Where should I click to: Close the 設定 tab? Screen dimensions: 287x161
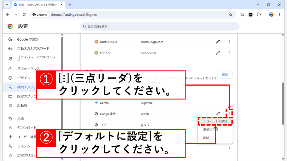61,5
